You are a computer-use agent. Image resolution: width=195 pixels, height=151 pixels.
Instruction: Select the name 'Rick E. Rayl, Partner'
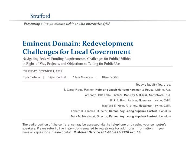click(123, 100)
